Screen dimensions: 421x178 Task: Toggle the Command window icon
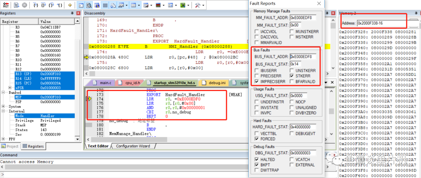pyautogui.click(x=81, y=5)
